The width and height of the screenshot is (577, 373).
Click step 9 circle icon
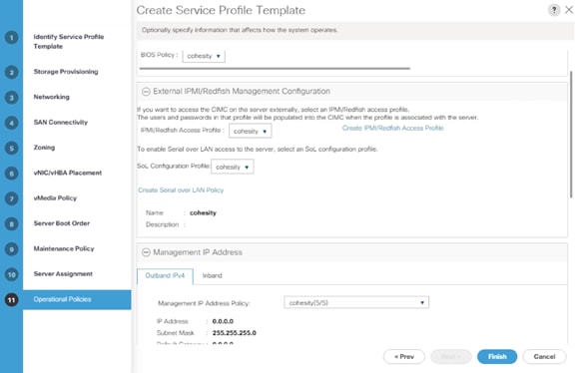[11, 249]
